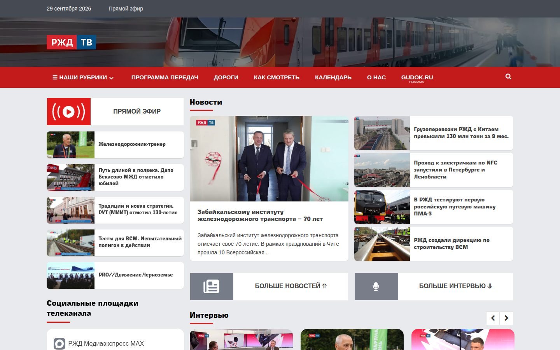Click first interview studio thumbnail
The image size is (560, 350).
click(241, 339)
